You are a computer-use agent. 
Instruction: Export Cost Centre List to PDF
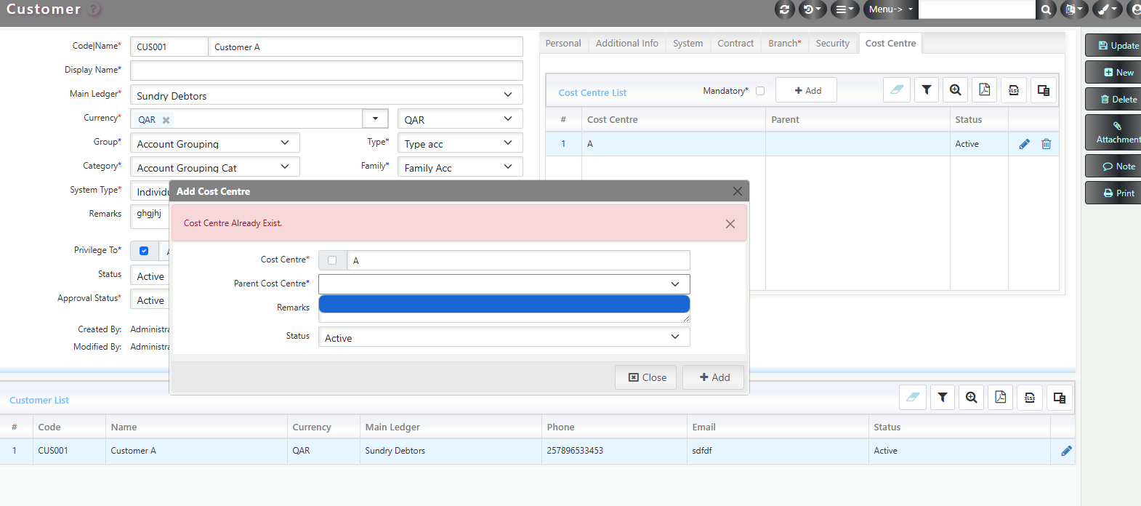point(985,90)
